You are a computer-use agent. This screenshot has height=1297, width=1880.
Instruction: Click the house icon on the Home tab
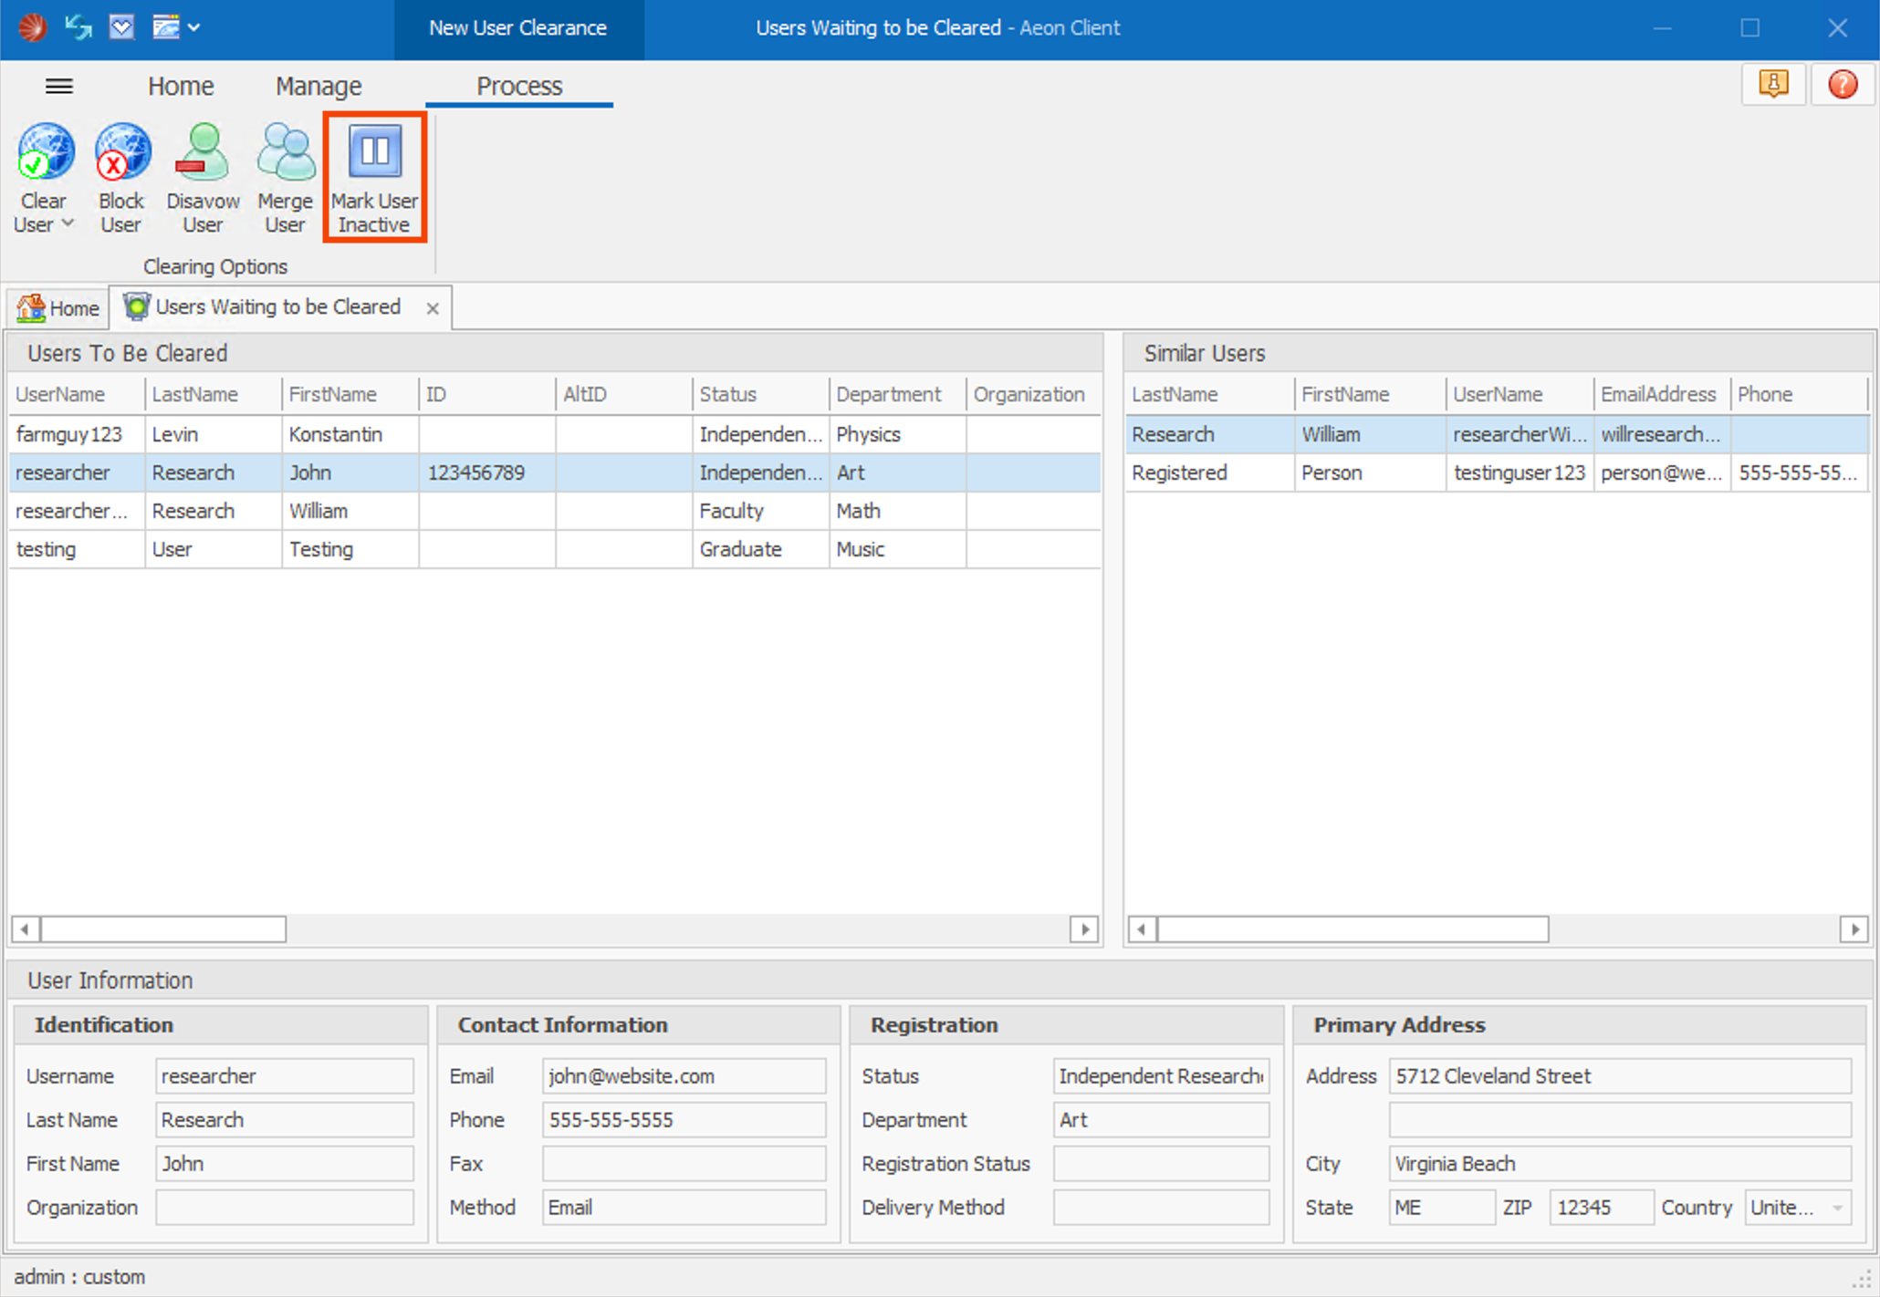tap(30, 307)
